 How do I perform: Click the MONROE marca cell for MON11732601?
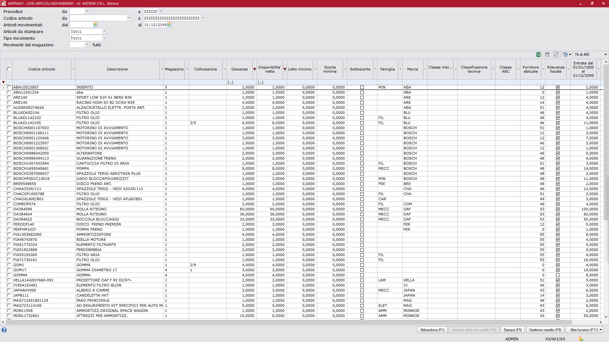point(415,316)
